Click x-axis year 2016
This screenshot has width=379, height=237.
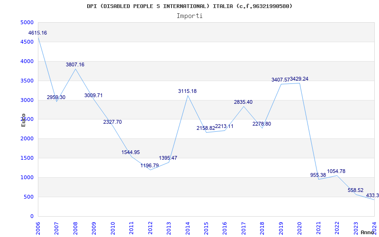(x=225, y=228)
